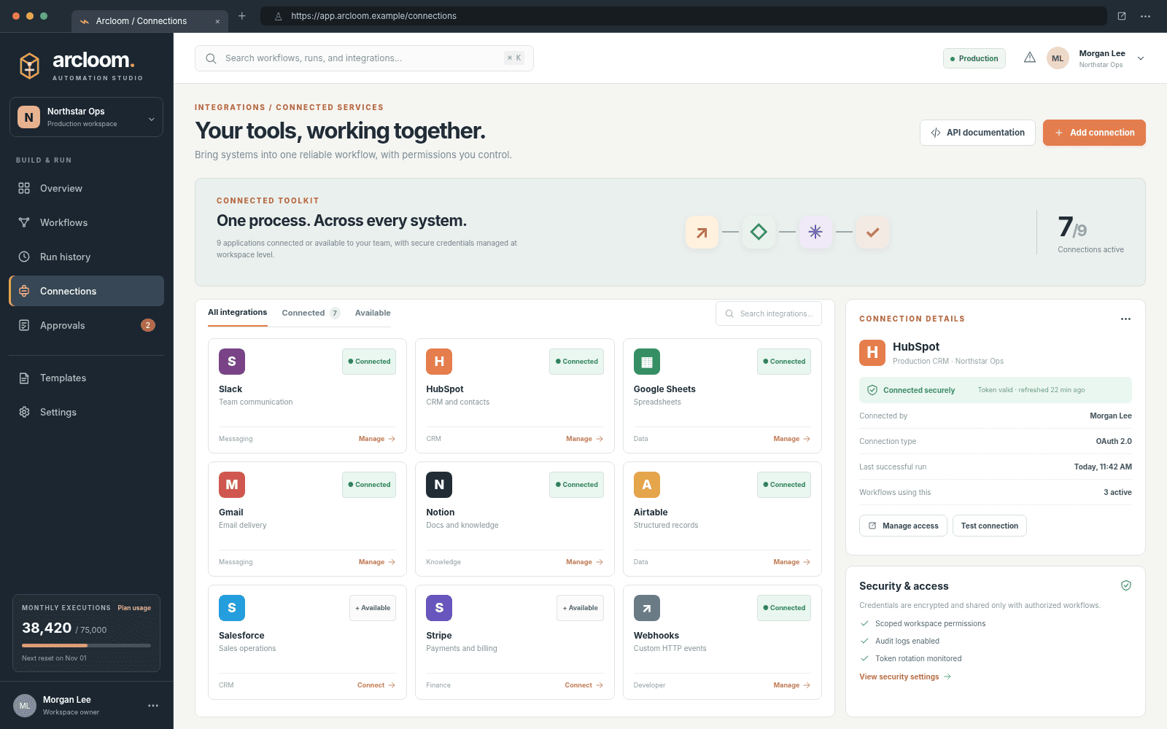This screenshot has width=1167, height=729.
Task: Focus the Search integrations field
Action: (x=769, y=313)
